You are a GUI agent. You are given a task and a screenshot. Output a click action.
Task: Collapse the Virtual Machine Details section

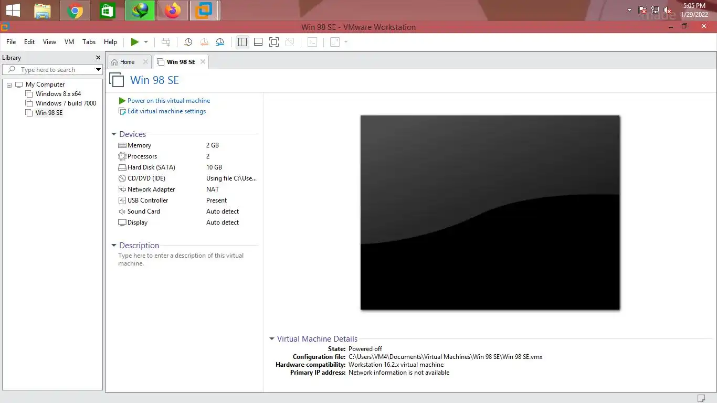[272, 339]
